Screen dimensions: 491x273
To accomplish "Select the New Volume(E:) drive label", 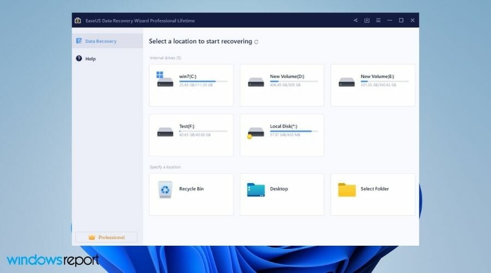I will tap(378, 76).
